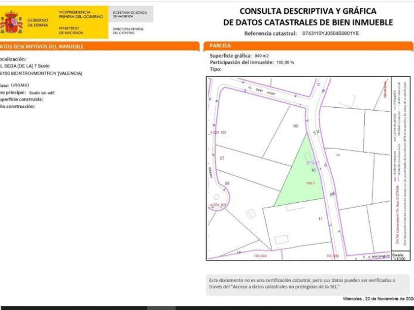Click the horizontal scrollbar thumb at bottom
The width and height of the screenshot is (414, 310).
[x=161, y=308]
